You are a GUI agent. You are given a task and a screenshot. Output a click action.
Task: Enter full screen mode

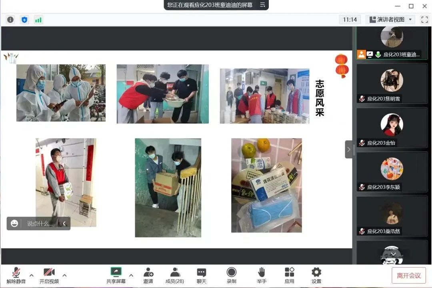tap(424, 20)
